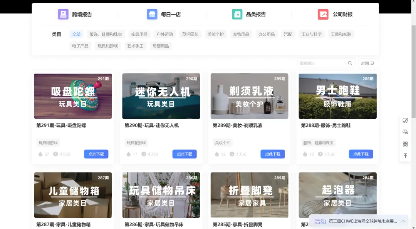The image size is (416, 229).
Task: Filter by 汽配 category
Action: point(288,34)
